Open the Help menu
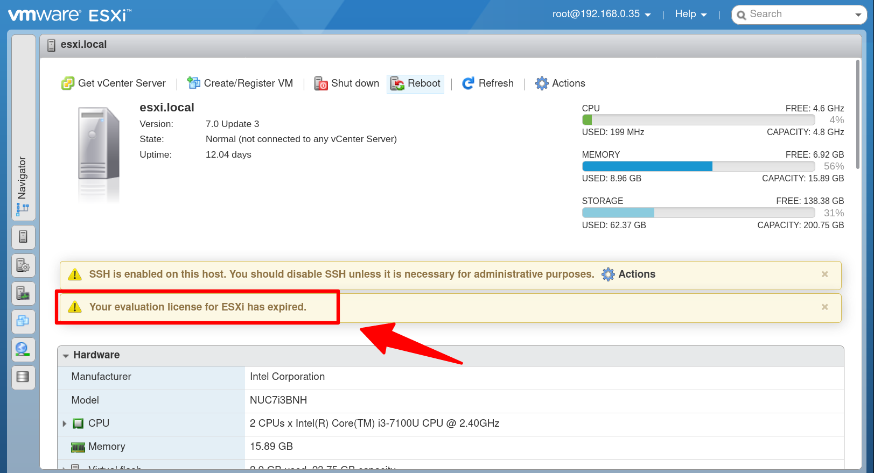This screenshot has width=874, height=473. tap(690, 15)
